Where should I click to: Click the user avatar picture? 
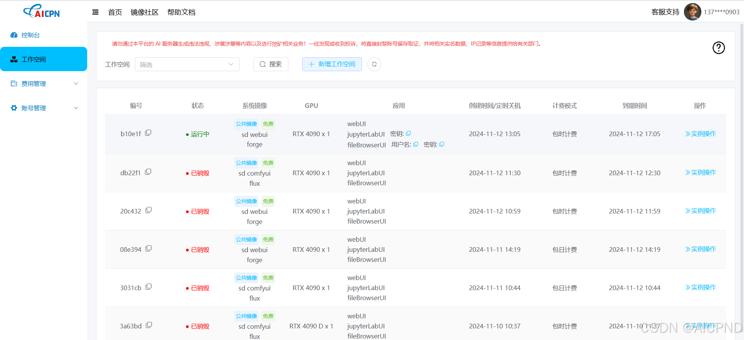tap(692, 12)
